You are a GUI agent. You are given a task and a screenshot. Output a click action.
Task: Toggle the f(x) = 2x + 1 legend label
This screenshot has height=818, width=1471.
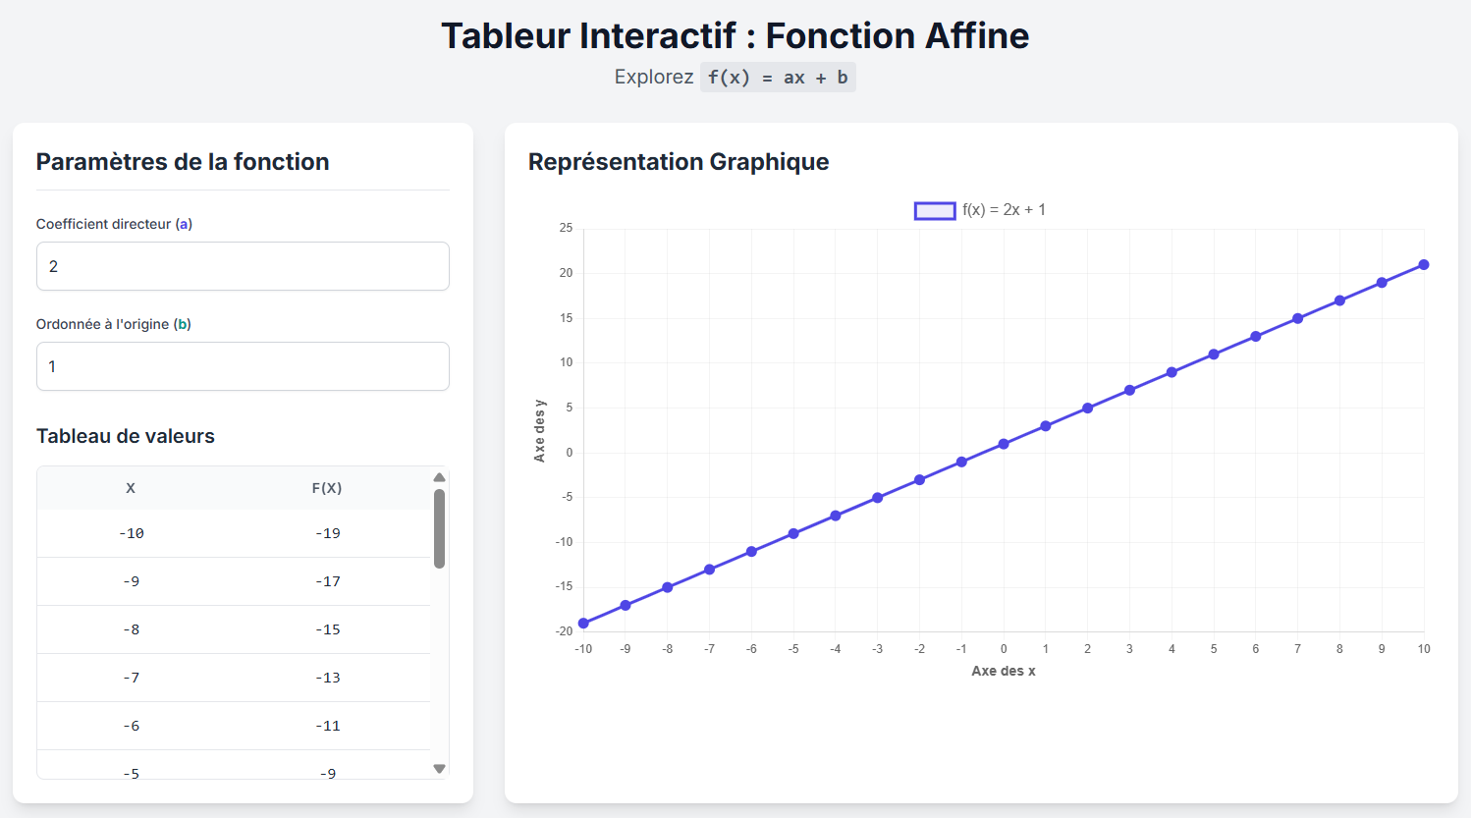(1004, 210)
